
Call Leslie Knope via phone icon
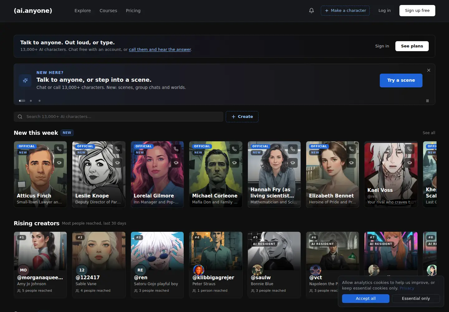tap(117, 149)
